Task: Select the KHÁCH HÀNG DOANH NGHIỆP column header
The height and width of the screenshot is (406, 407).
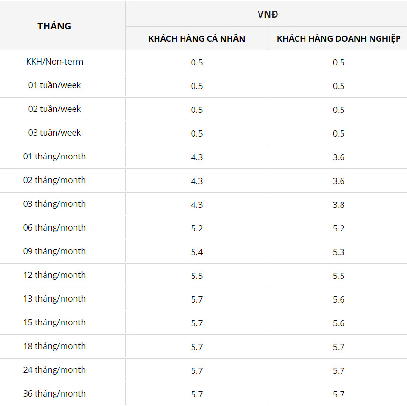Action: point(338,39)
